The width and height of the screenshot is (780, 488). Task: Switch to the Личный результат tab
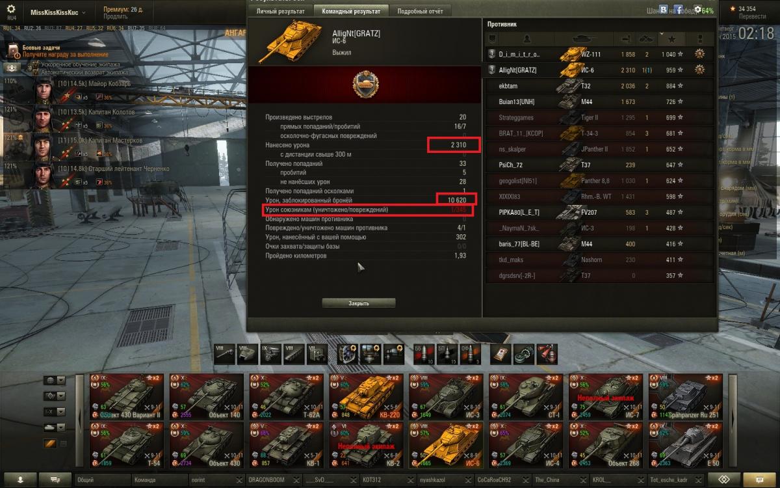coord(280,11)
